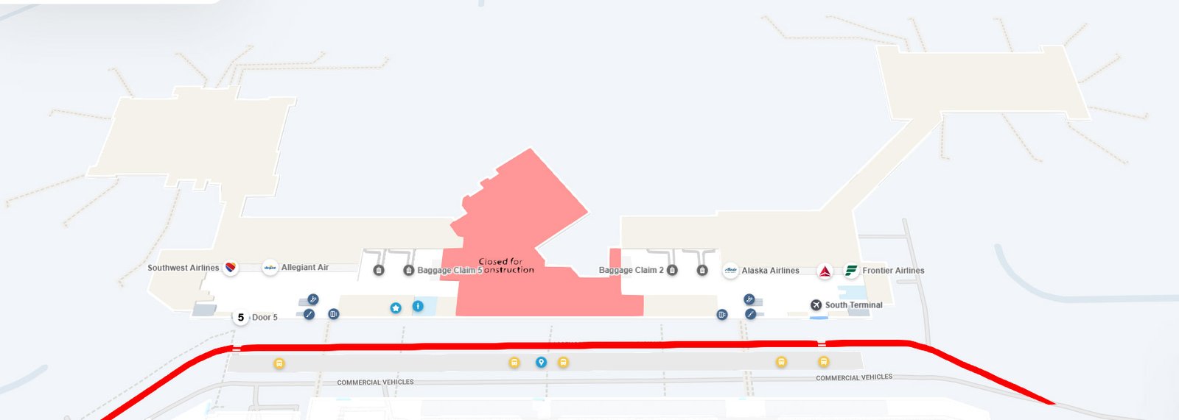Click the Baggage Claim 5 luggage icon
The height and width of the screenshot is (420, 1179).
pos(408,270)
